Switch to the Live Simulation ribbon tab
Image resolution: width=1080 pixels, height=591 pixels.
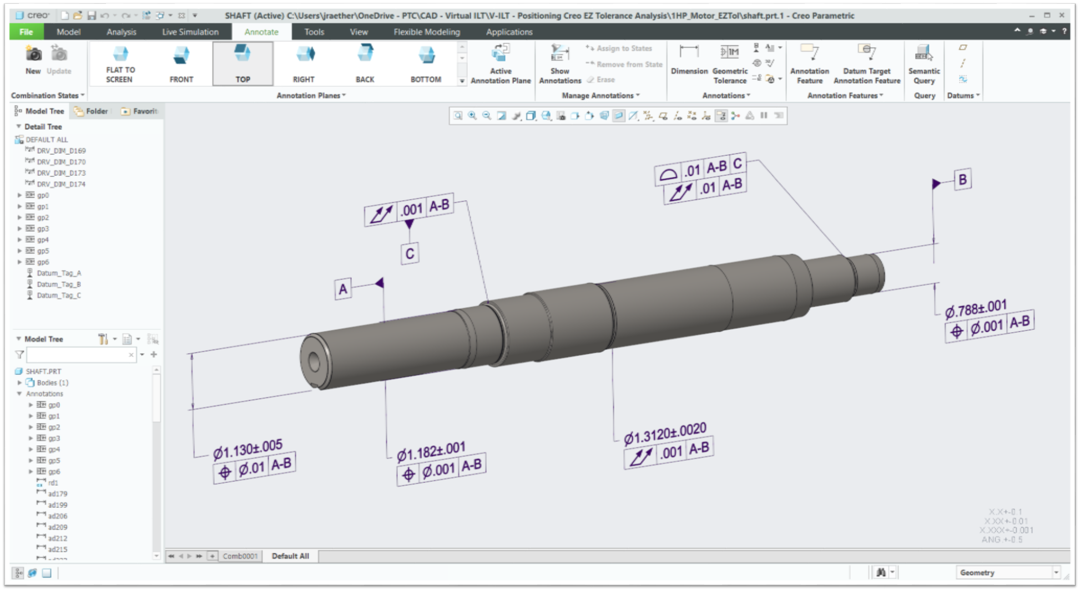(x=190, y=32)
